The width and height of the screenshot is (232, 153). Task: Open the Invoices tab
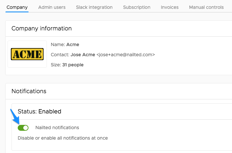click(169, 7)
